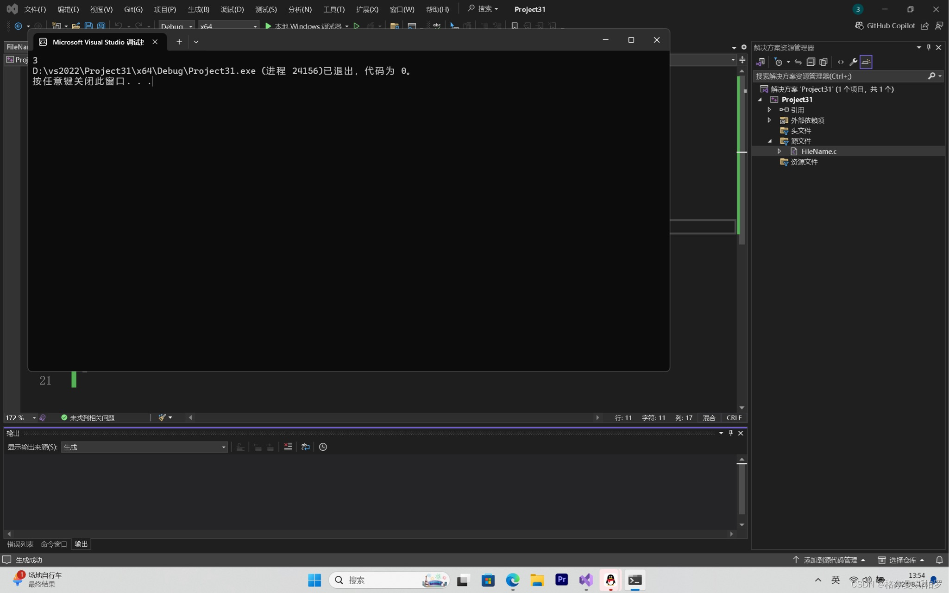Open the 文件(F) menu
Image resolution: width=949 pixels, height=593 pixels.
coord(35,9)
